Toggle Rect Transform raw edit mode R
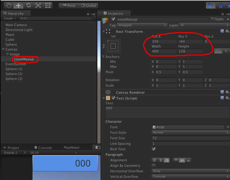This screenshot has height=180, width=230. (226, 51)
